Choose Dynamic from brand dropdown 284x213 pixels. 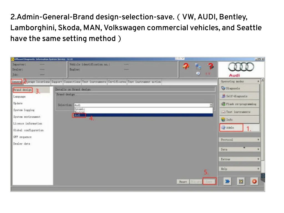[143, 109]
